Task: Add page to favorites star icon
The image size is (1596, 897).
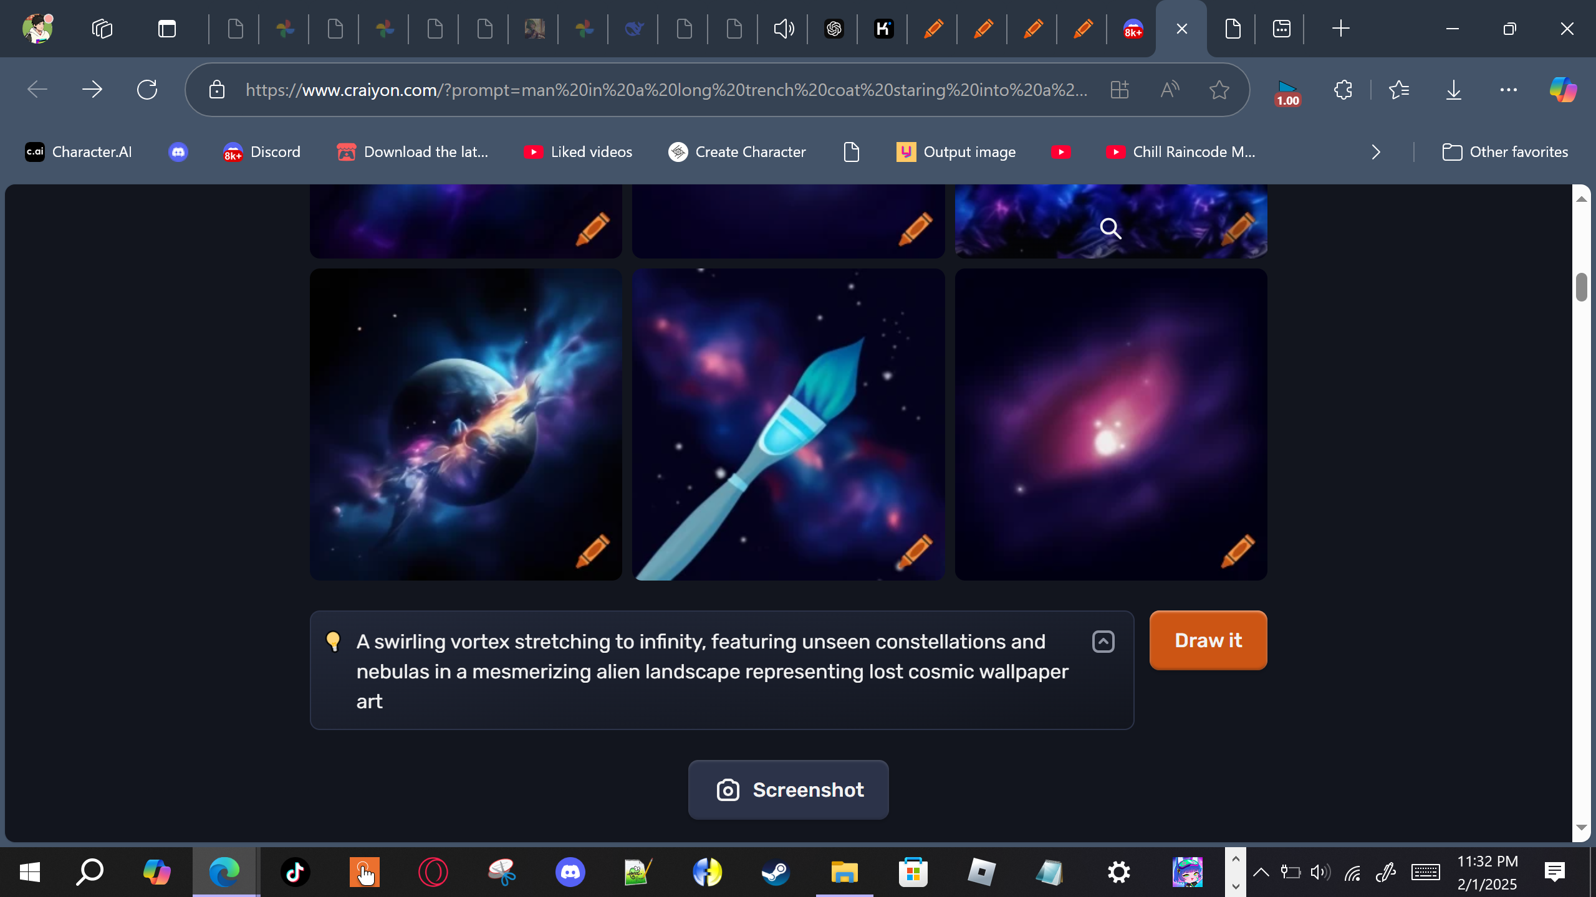Action: point(1219,90)
